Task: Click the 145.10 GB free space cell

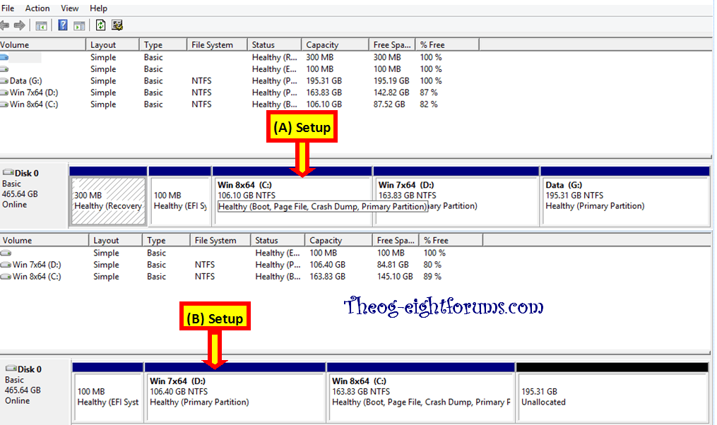Action: pyautogui.click(x=395, y=277)
